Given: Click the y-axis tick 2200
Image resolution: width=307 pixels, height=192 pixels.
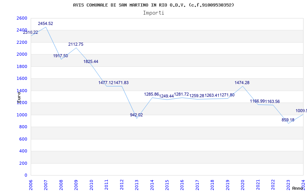Looking at the screenshot, I should [x=22, y=42].
